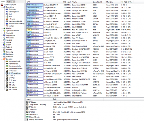The height and width of the screenshot is (121, 144).
Task: Open the Memória másolás benchmark icon
Action: [7, 66]
